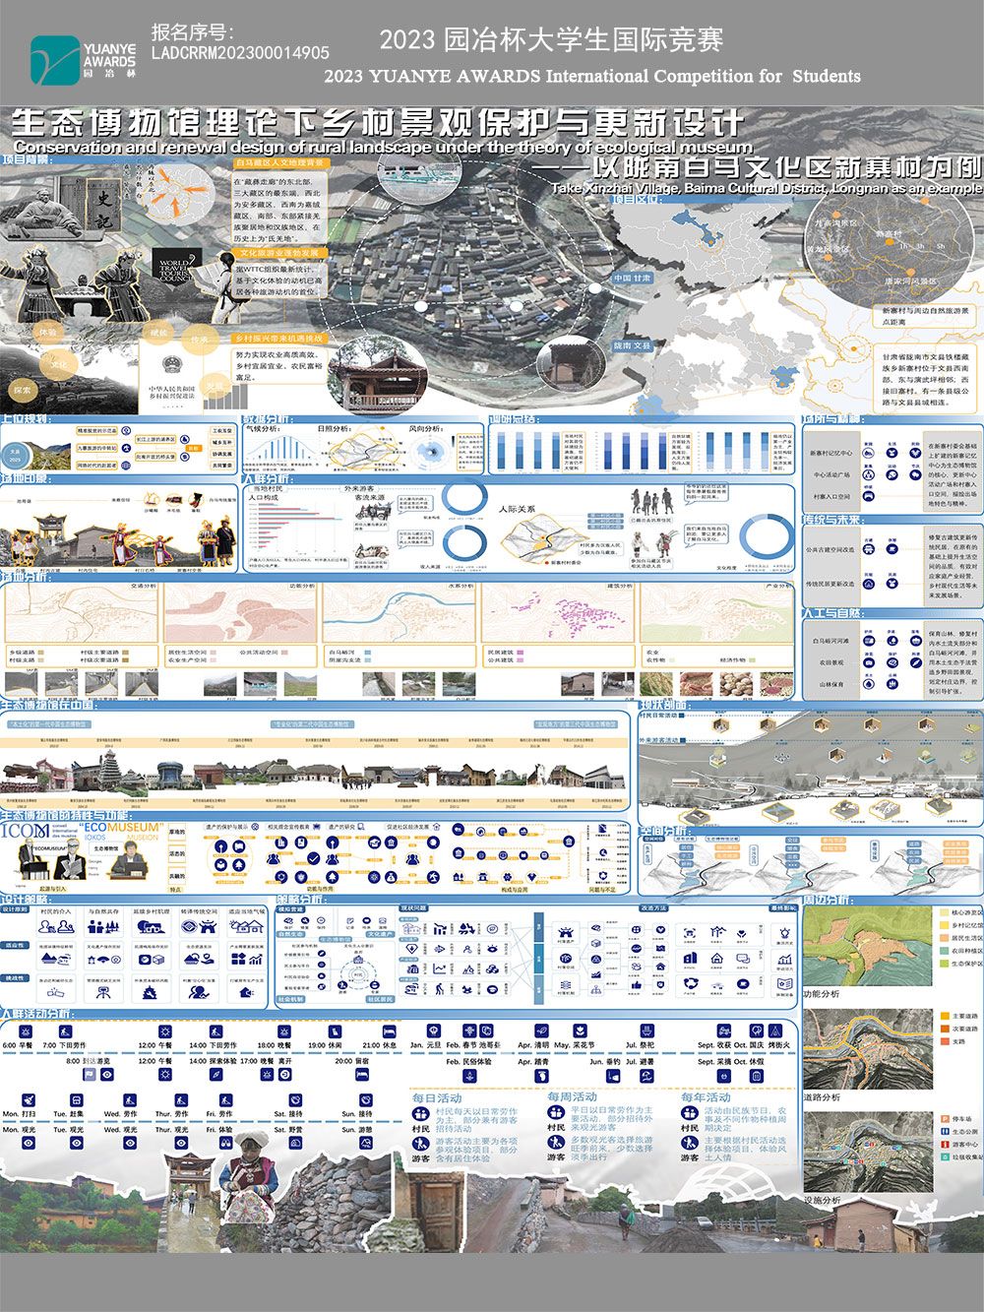Click the Jan. 元旦 calendar entry
The image size is (984, 1312).
tap(426, 1045)
